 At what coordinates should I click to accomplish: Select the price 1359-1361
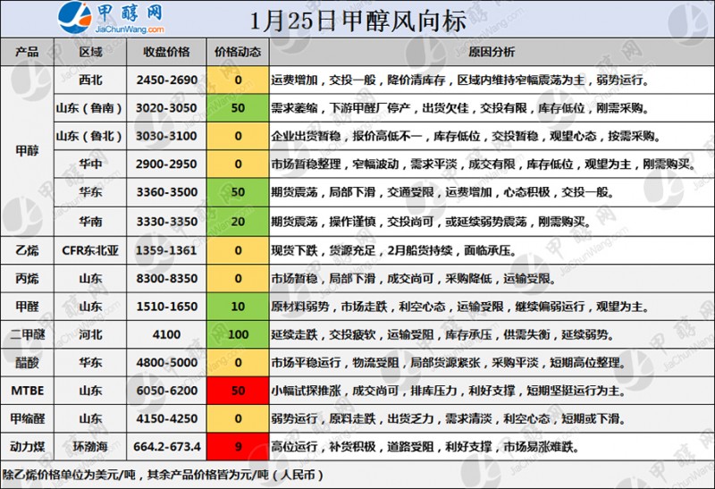click(166, 250)
